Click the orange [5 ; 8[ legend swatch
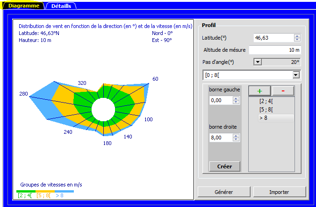The height and width of the screenshot is (207, 316). point(45,191)
